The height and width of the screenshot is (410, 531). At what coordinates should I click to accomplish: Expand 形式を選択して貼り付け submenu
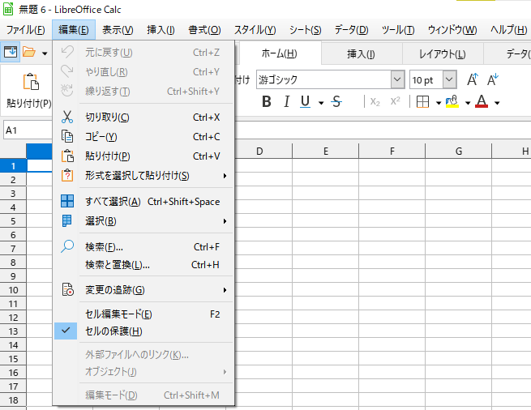[225, 176]
